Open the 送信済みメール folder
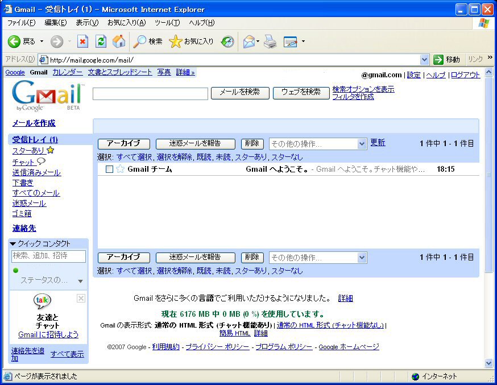The width and height of the screenshot is (497, 385). pos(36,172)
